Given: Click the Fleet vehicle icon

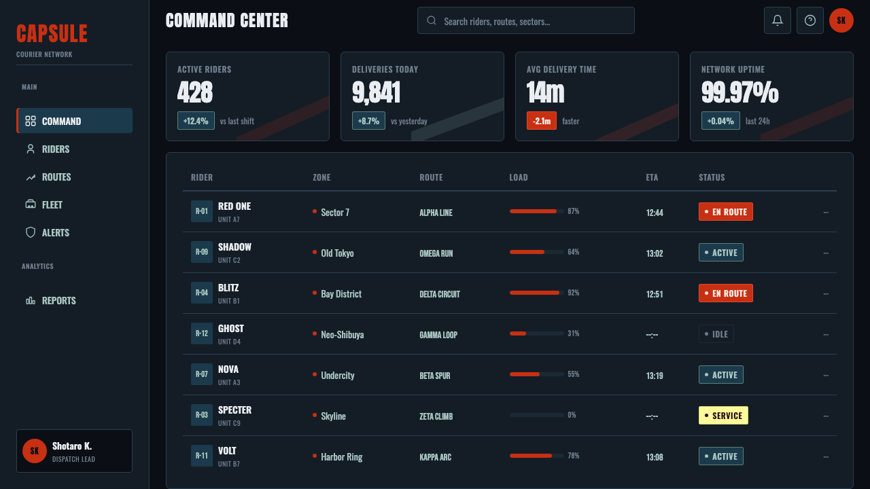Looking at the screenshot, I should [x=31, y=204].
